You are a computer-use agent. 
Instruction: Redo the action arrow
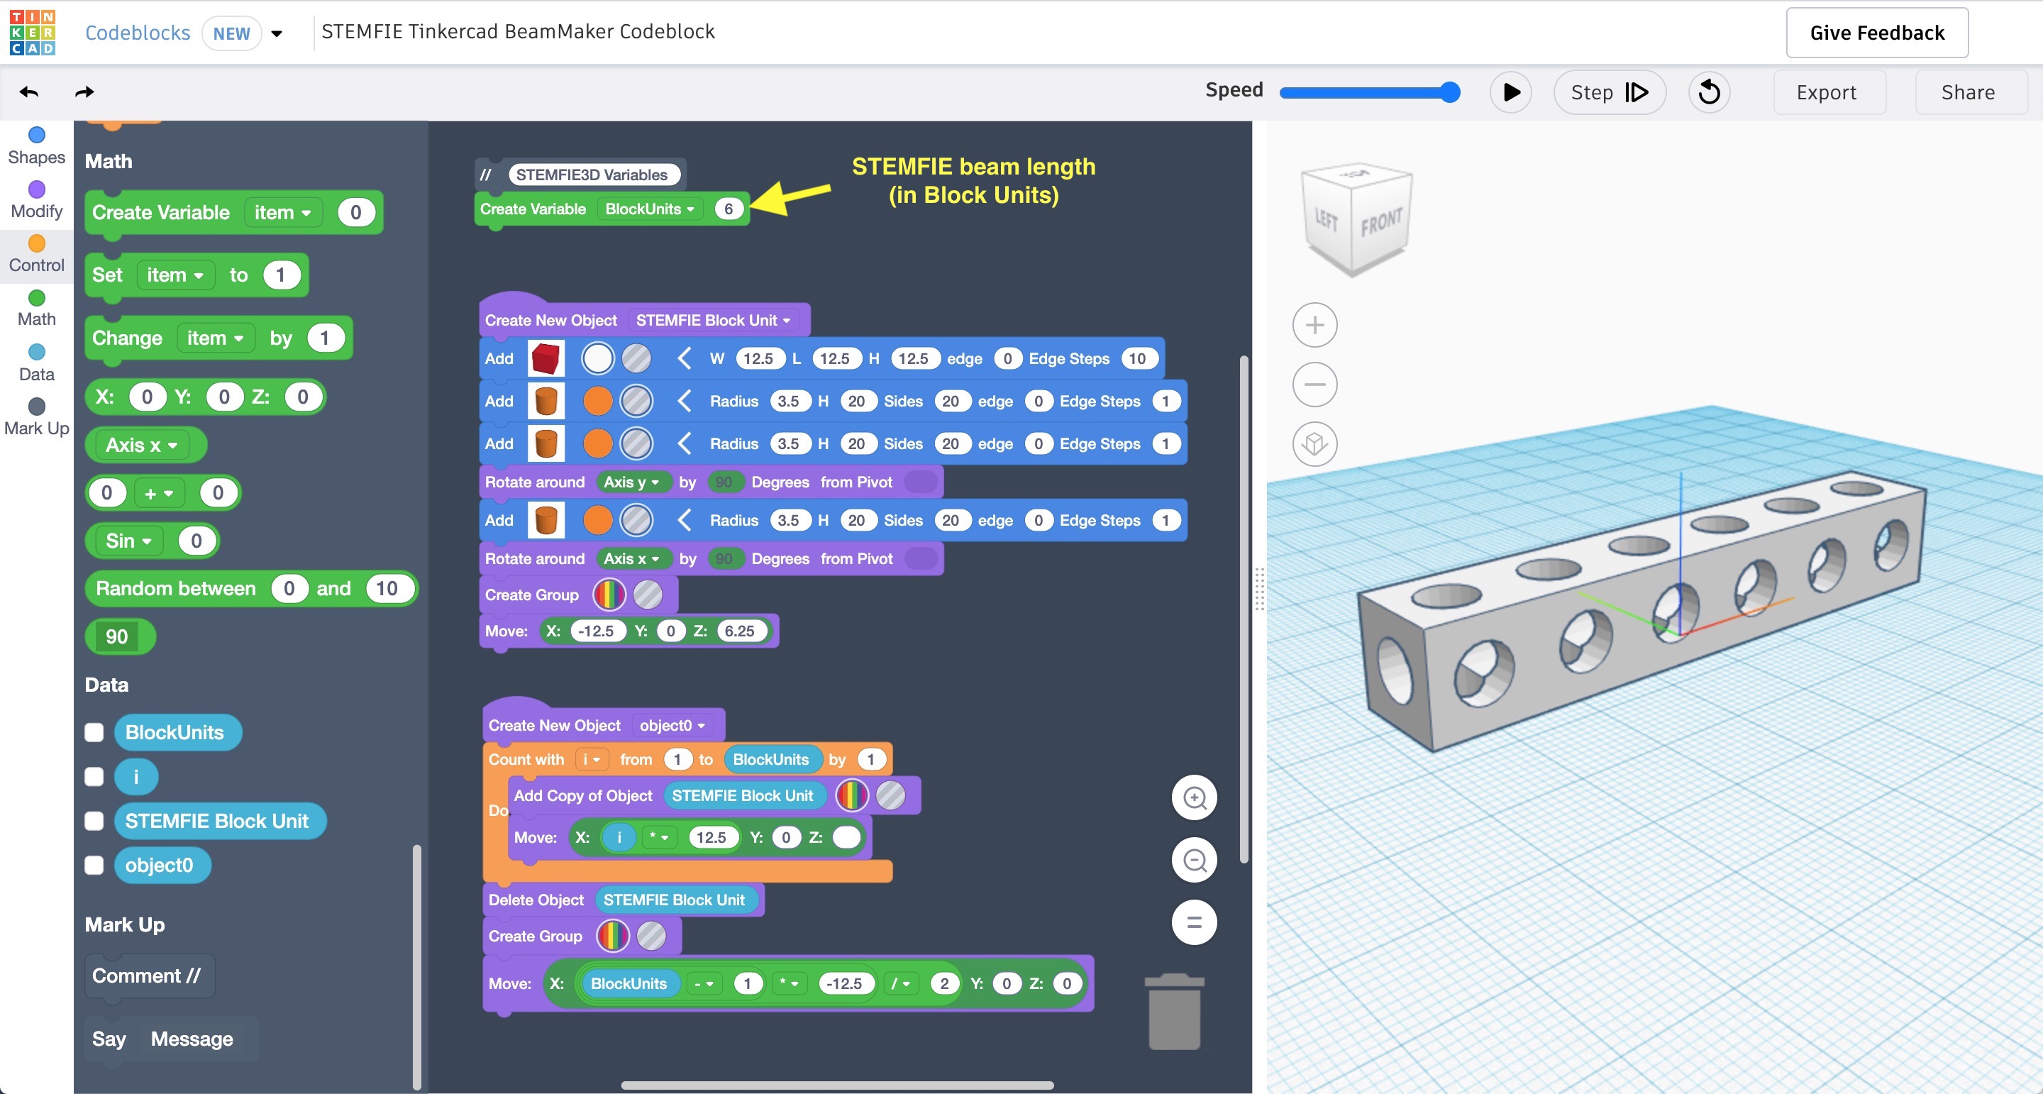[x=84, y=92]
